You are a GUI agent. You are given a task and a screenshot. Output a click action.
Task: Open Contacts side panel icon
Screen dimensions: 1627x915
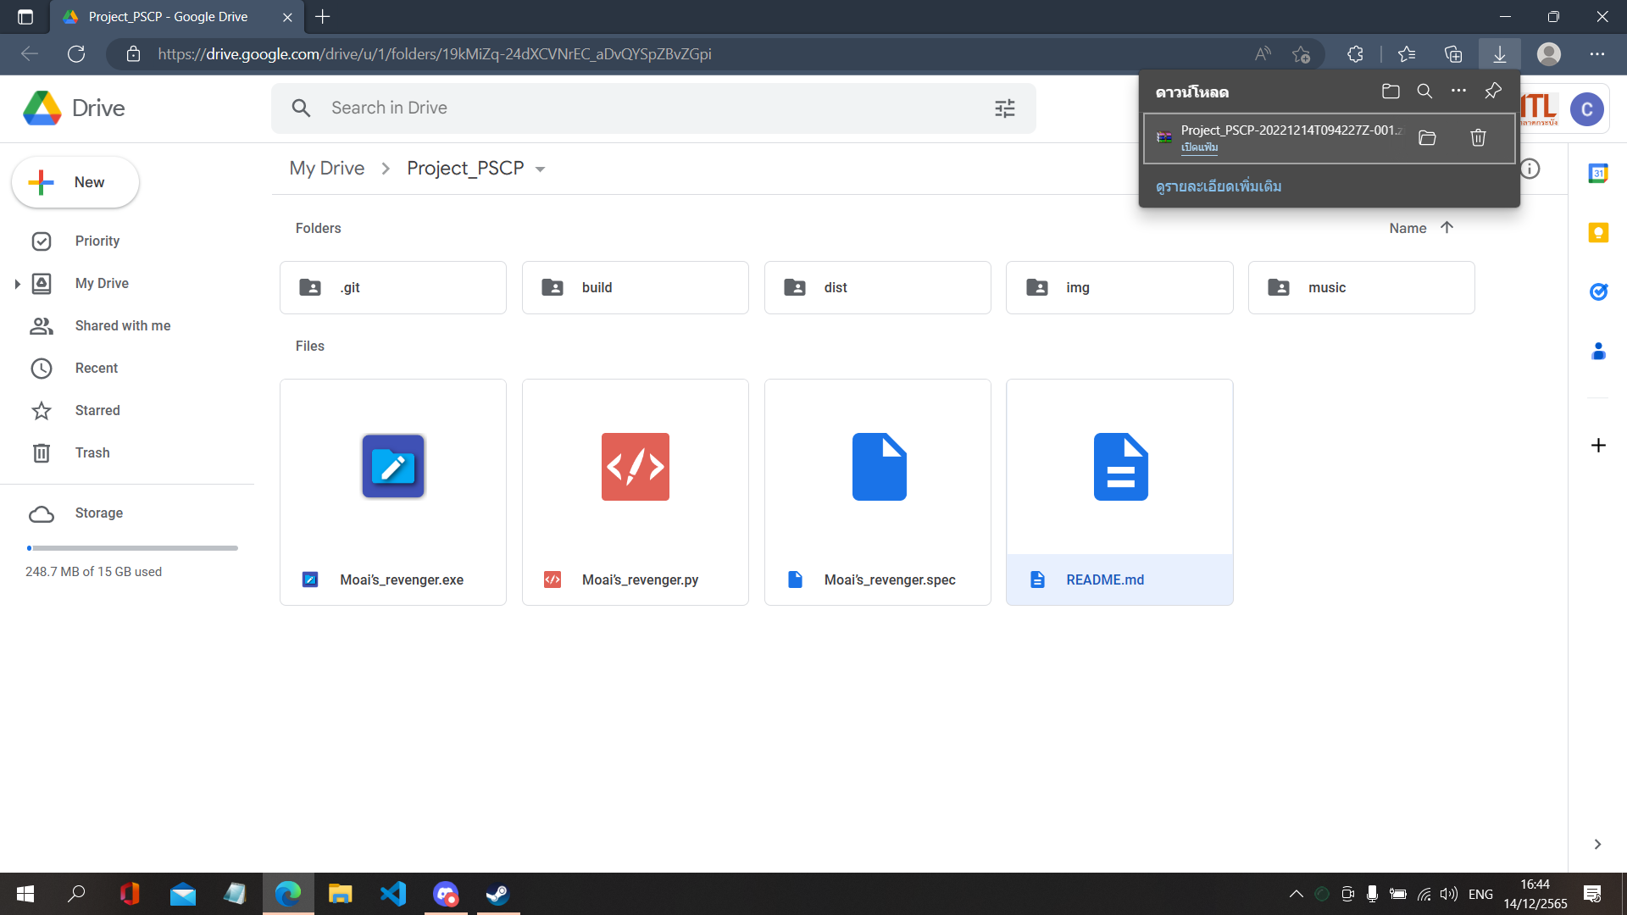click(x=1598, y=351)
